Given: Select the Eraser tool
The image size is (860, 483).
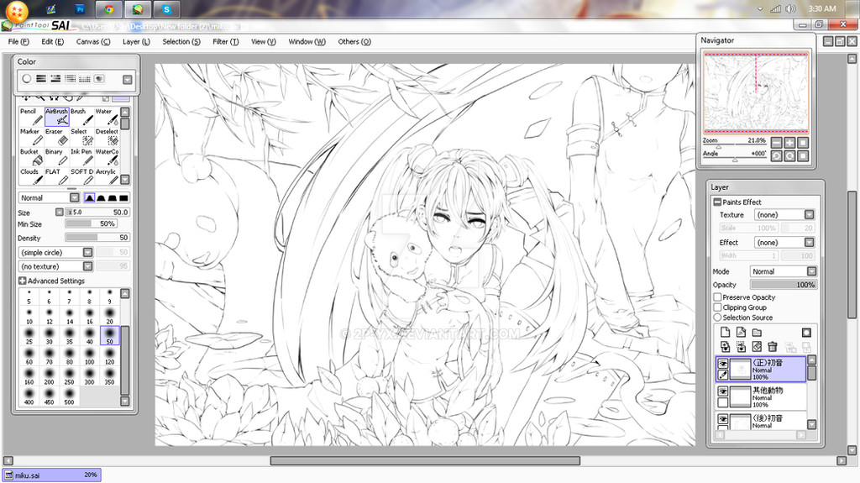Looking at the screenshot, I should pos(56,137).
